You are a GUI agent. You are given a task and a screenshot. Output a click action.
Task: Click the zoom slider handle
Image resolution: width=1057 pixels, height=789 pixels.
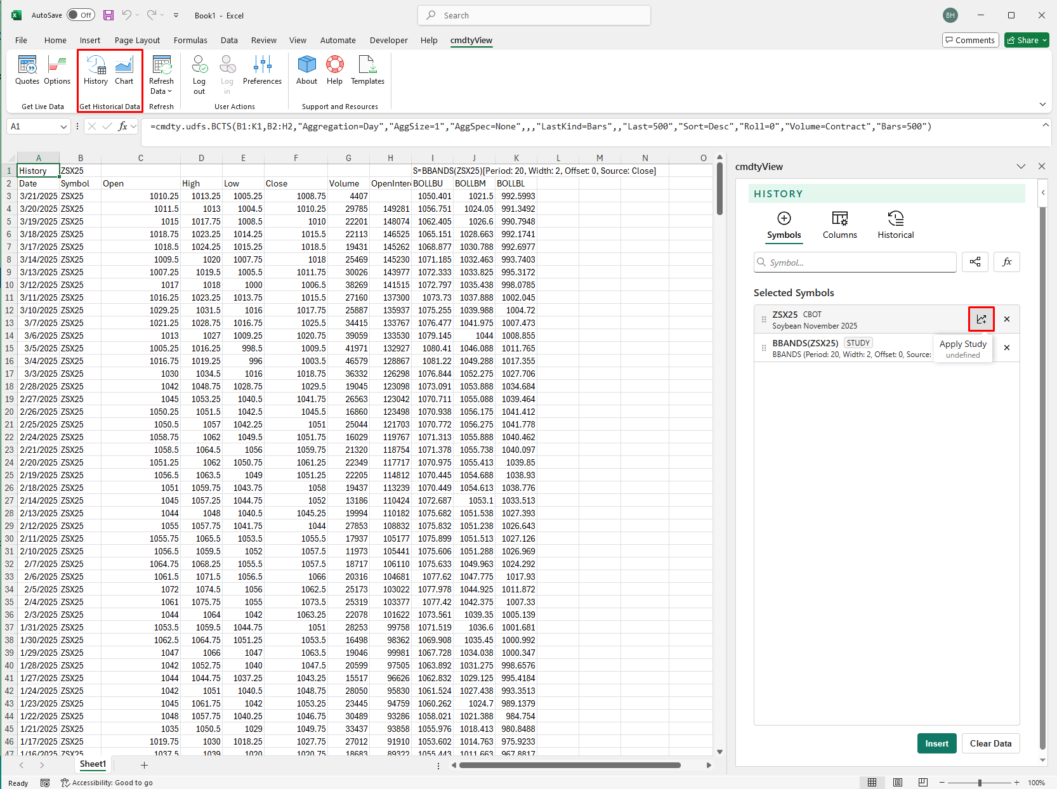pos(980,783)
